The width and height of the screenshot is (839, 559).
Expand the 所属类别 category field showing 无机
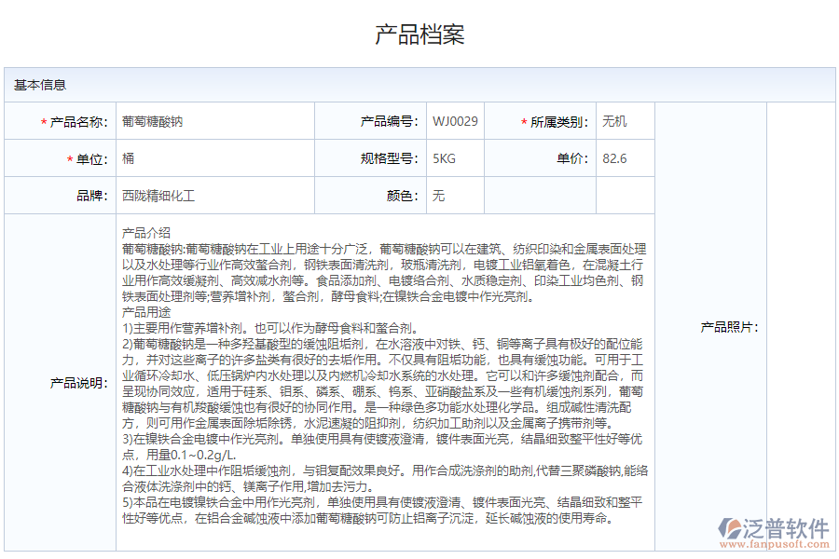pos(625,122)
